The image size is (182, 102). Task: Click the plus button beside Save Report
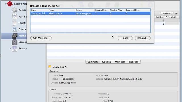176,13
